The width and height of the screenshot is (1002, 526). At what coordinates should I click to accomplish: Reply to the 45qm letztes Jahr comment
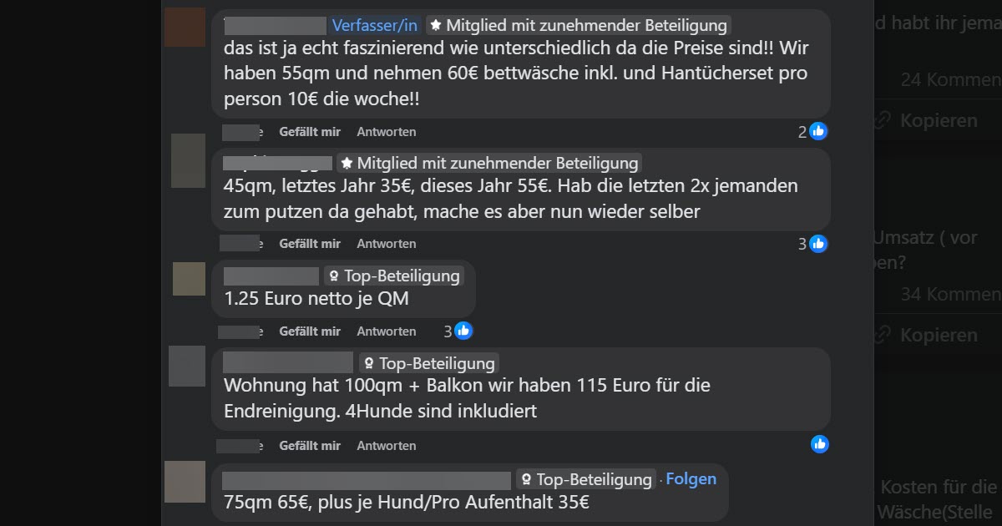(387, 244)
